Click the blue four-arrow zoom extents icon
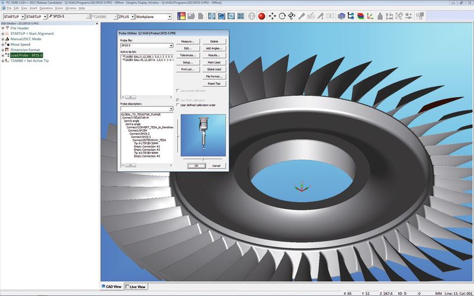This screenshot has width=474, height=296. click(241, 17)
